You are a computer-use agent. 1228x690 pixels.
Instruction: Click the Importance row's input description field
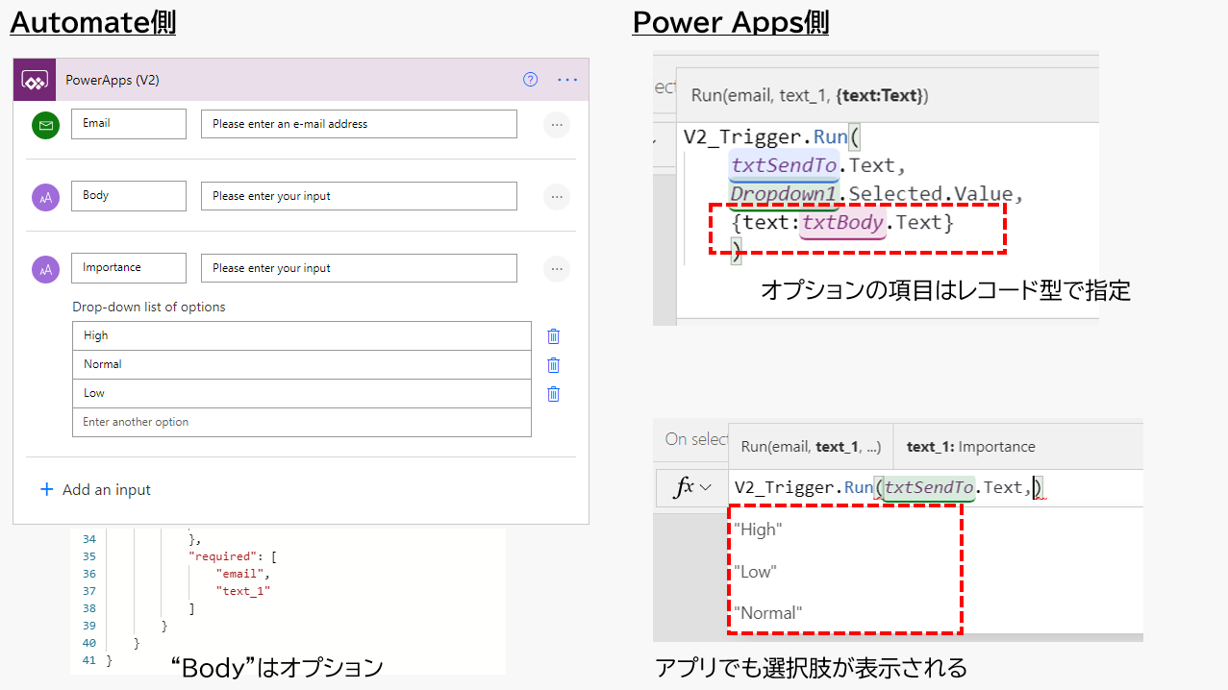tap(359, 268)
